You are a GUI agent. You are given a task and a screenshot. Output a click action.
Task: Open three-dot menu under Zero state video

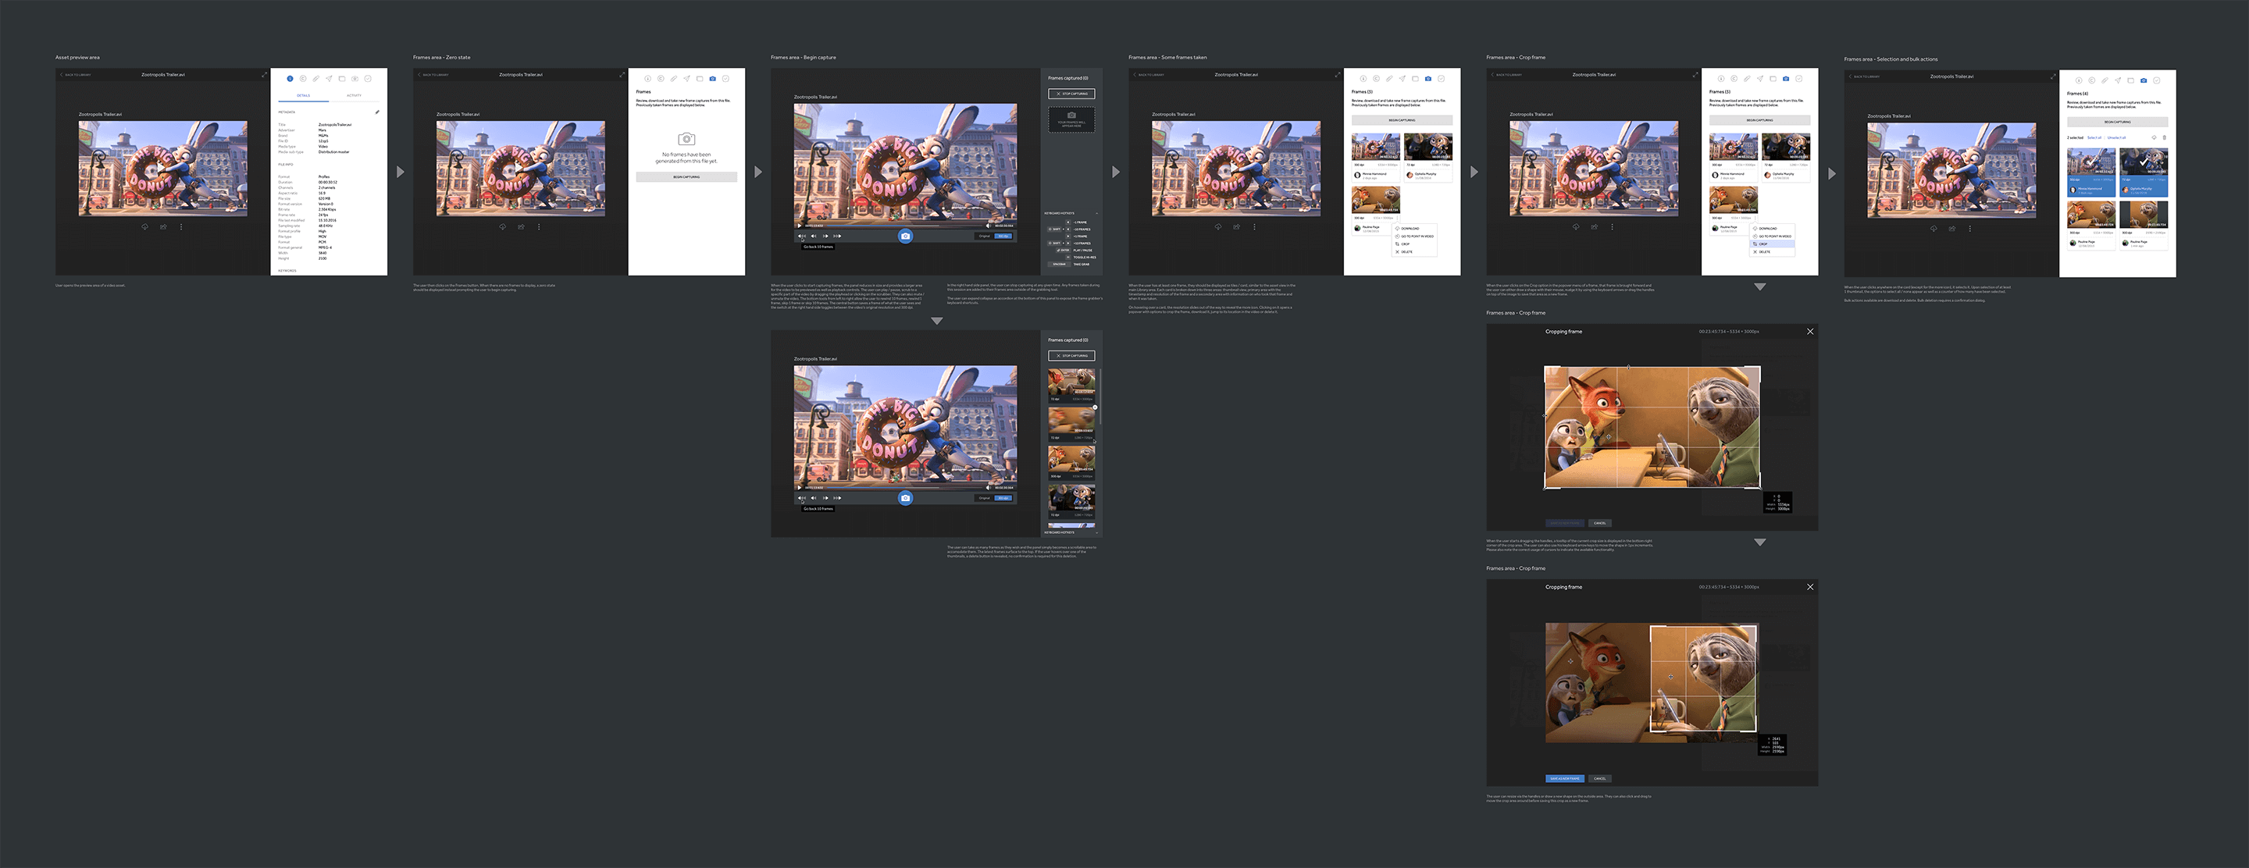(539, 227)
